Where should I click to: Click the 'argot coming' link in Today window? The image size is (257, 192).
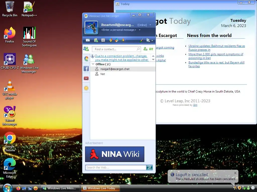point(165,47)
